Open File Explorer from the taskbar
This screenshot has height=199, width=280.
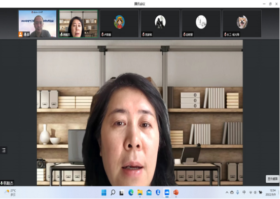(x=140, y=192)
